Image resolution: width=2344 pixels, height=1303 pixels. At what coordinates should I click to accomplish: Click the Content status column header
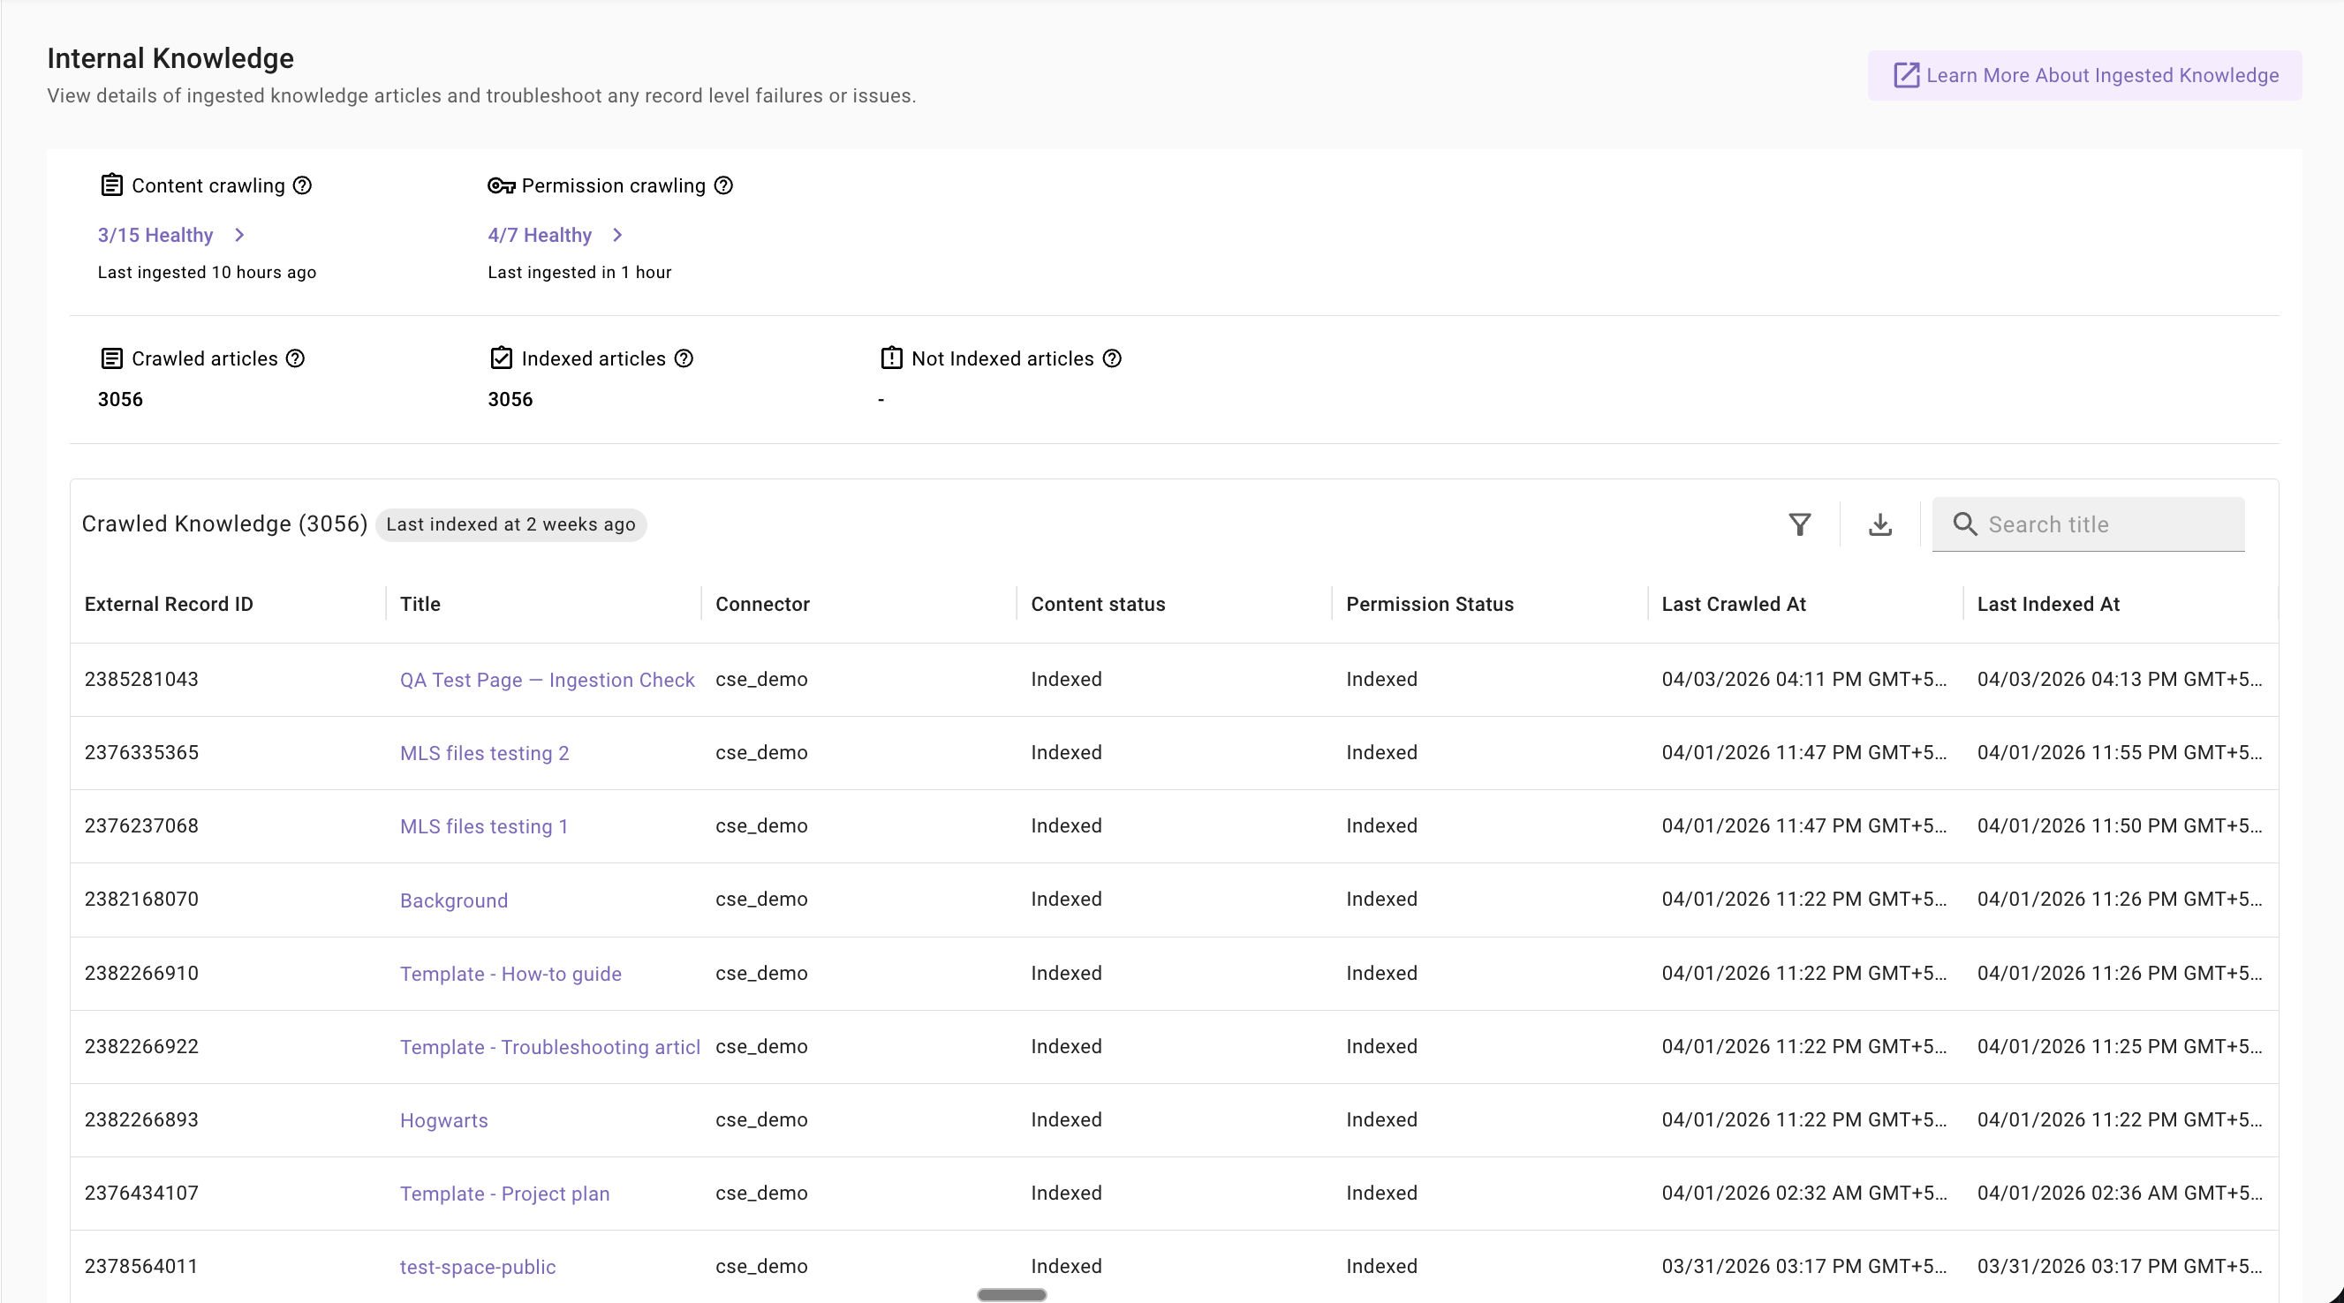click(x=1098, y=605)
